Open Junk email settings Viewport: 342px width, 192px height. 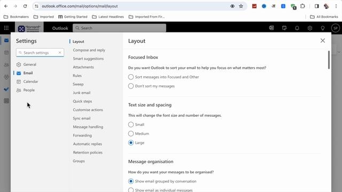pos(82,92)
